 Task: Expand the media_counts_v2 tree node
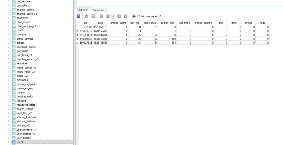(9, 68)
